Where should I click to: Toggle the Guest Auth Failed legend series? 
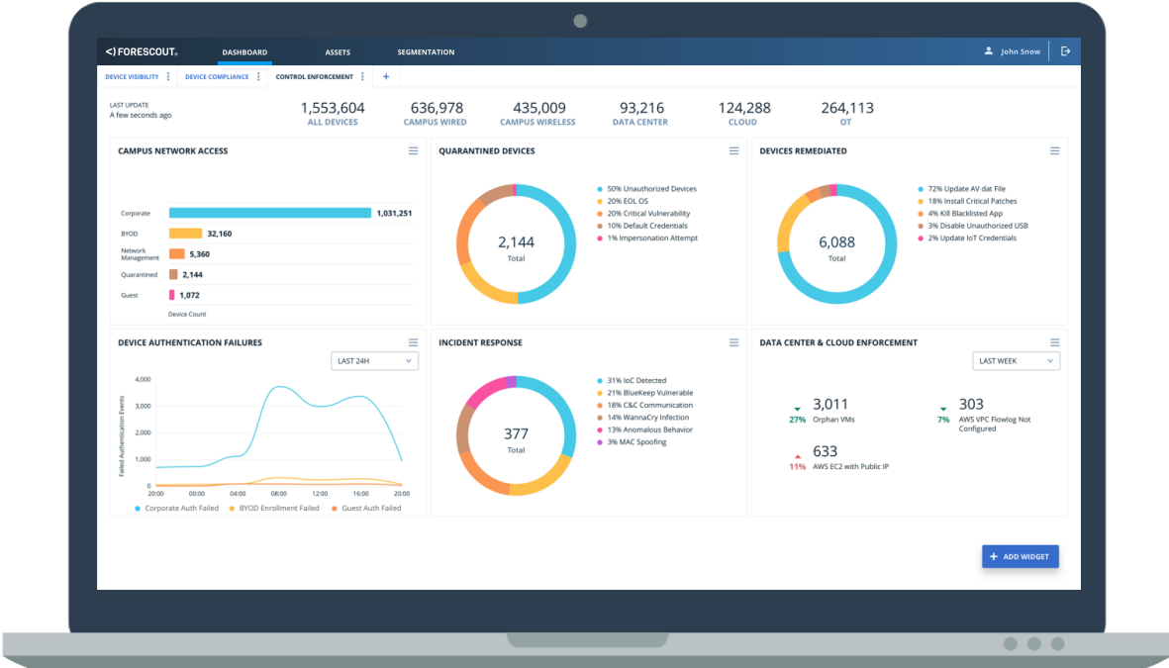[x=364, y=508]
